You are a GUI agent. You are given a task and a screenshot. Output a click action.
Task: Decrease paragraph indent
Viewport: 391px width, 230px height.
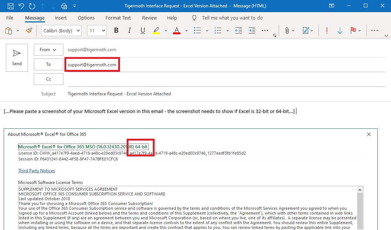[238, 31]
